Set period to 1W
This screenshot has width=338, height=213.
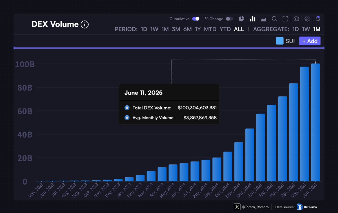tap(154, 29)
